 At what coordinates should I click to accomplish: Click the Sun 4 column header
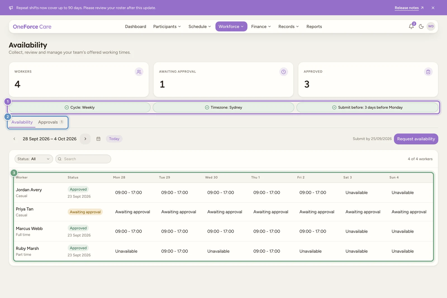[x=394, y=177]
